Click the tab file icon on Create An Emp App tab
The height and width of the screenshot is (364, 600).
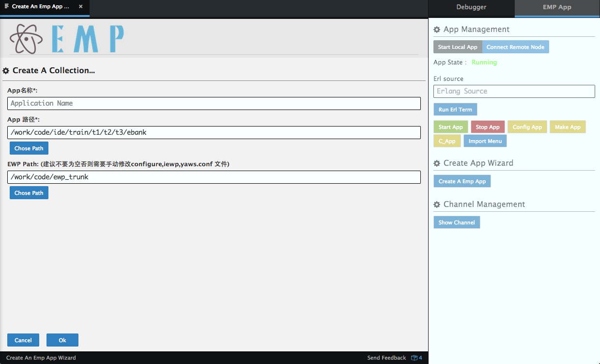[6, 6]
